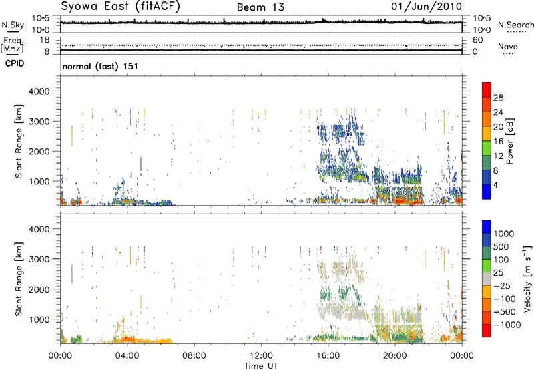Screen dimensions: 534x370
Task: Click the dotted line sample under Nave
Action: pyautogui.click(x=508, y=53)
